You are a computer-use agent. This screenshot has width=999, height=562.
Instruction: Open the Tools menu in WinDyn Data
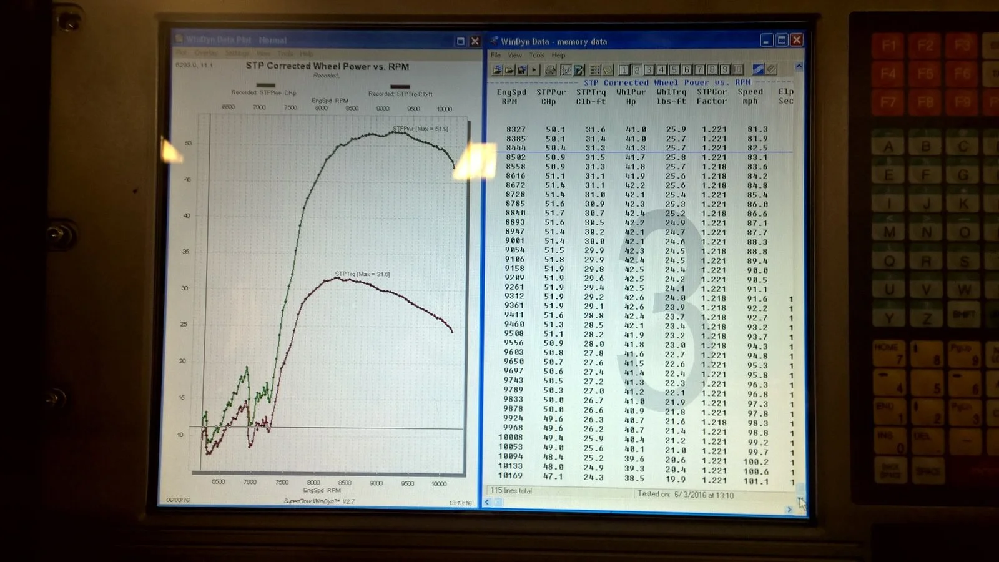[537, 56]
